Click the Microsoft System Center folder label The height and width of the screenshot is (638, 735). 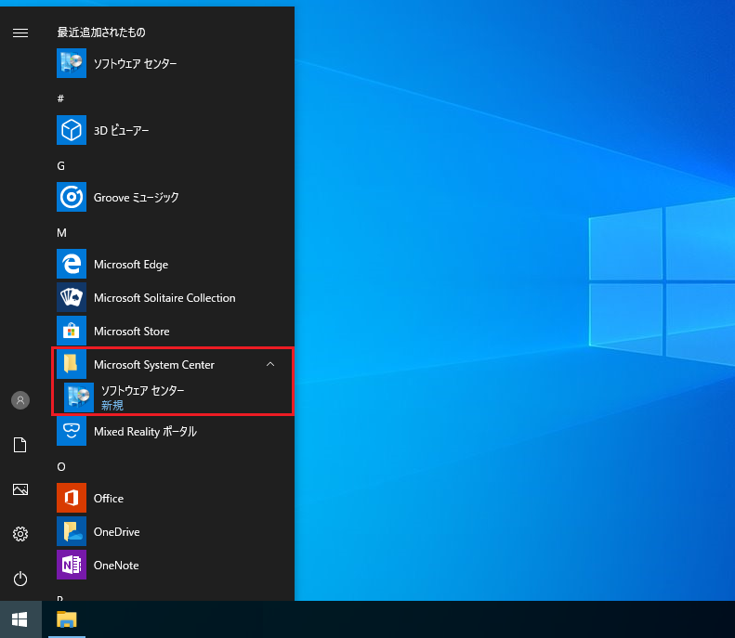(154, 365)
